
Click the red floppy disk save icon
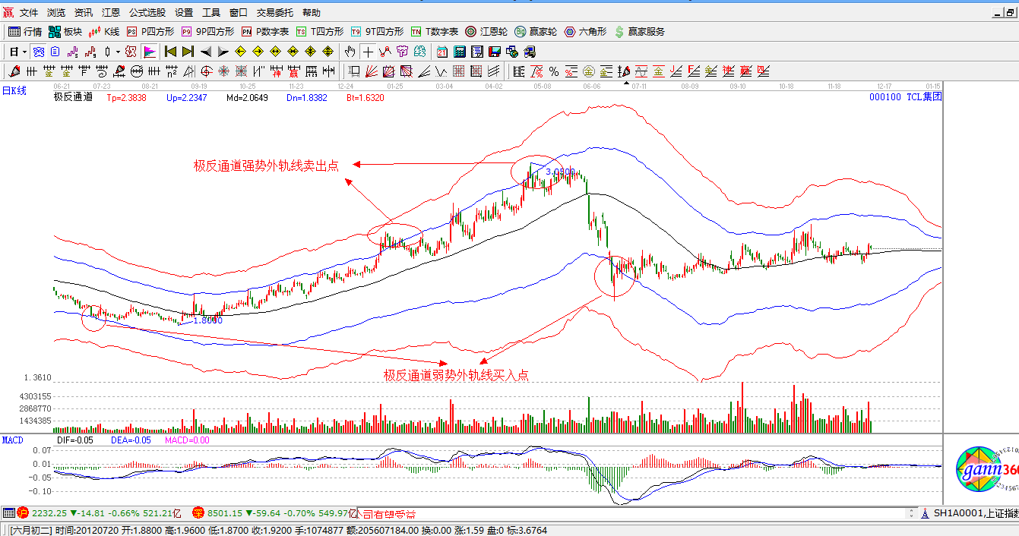494,52
